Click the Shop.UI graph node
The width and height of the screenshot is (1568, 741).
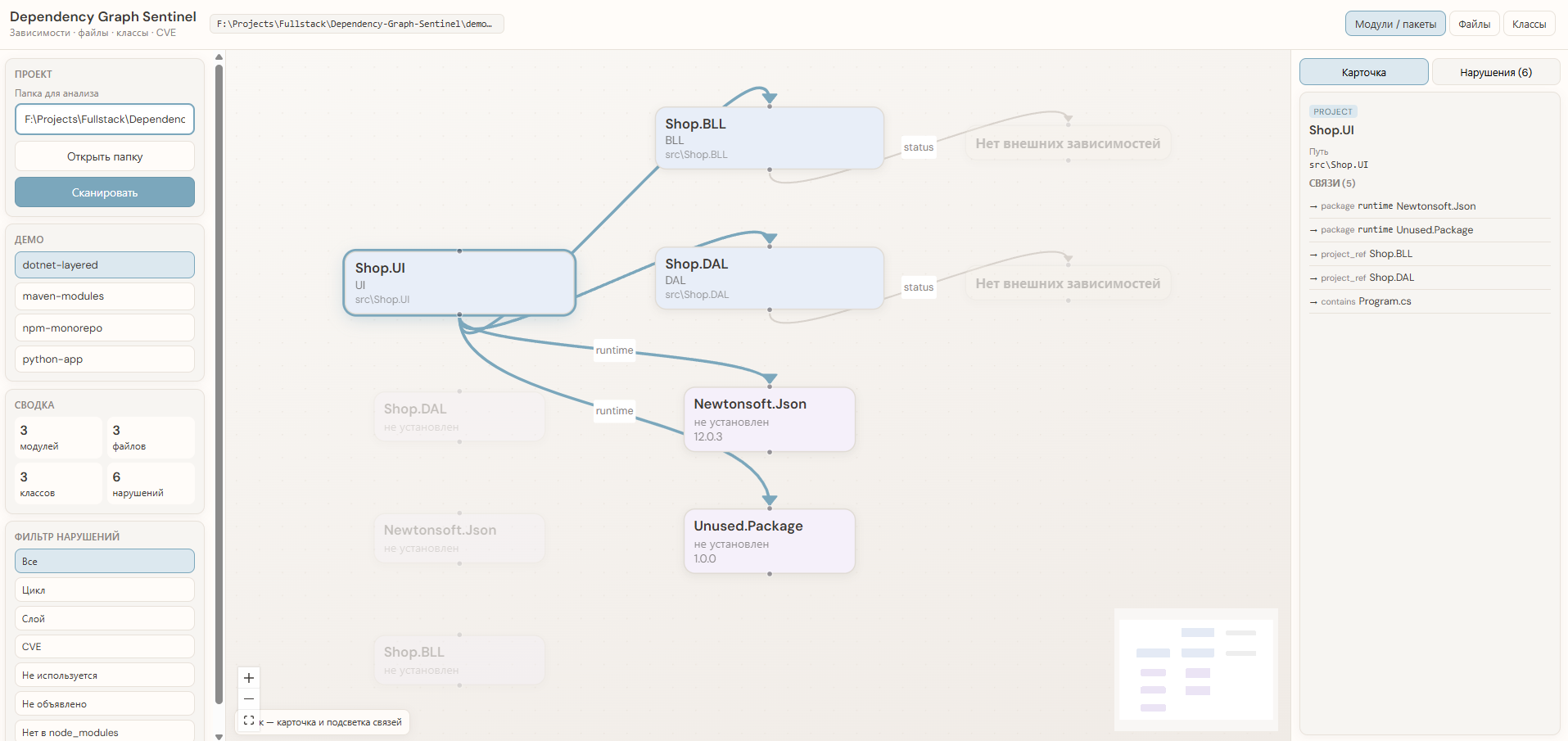coord(459,282)
